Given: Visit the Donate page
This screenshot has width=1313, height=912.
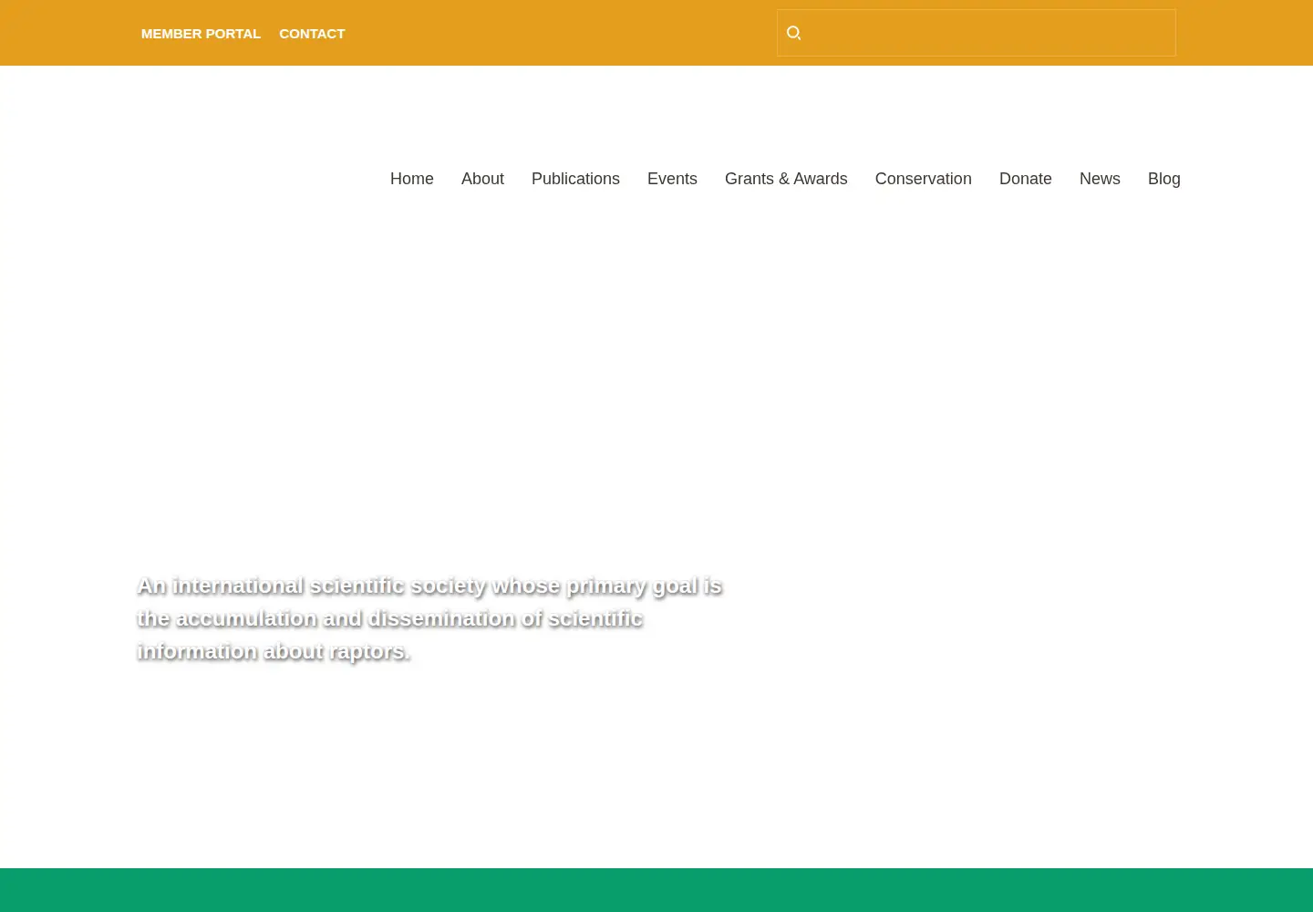Looking at the screenshot, I should pos(1025,179).
